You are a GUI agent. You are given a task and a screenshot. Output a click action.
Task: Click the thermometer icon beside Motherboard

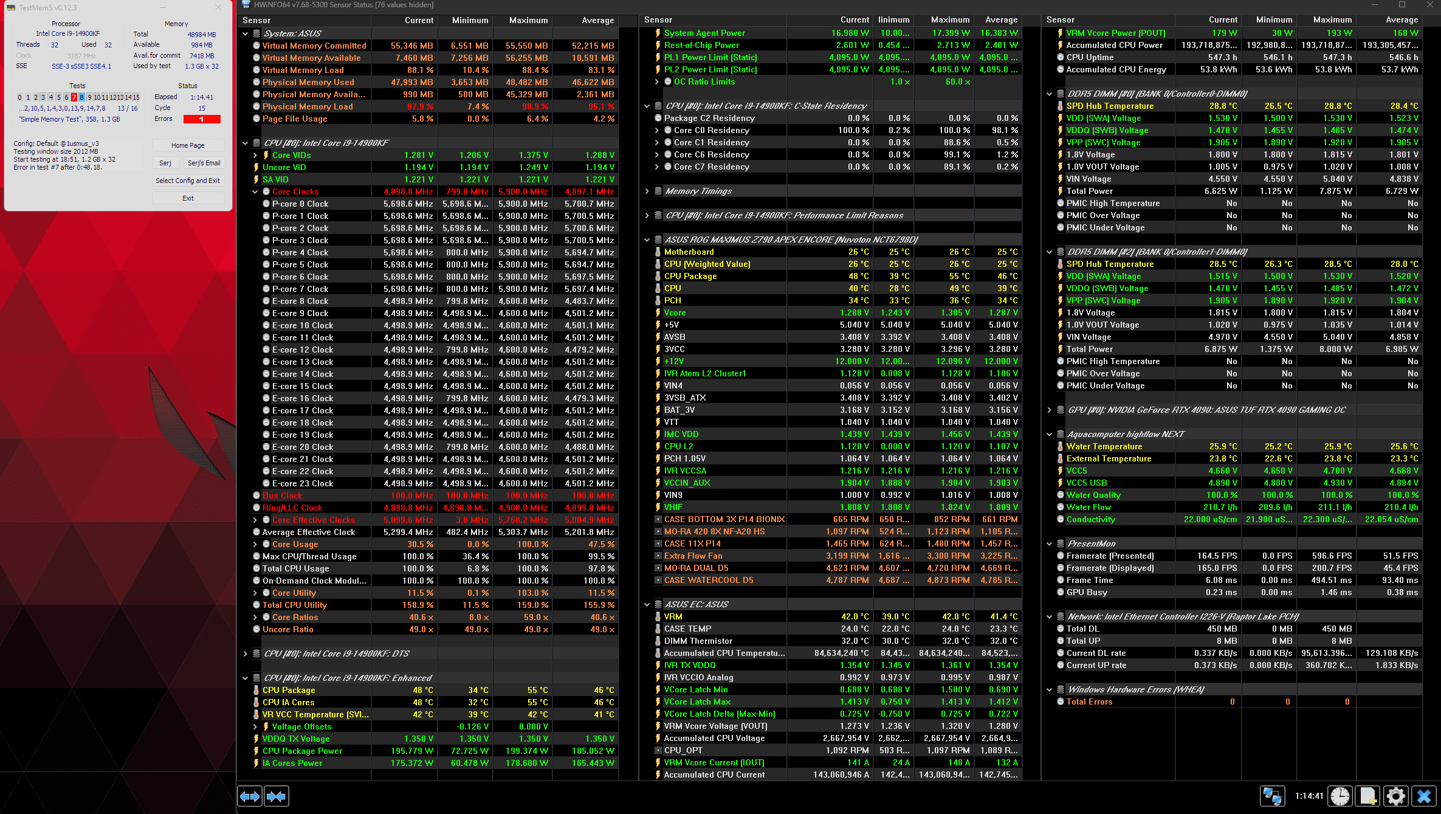tap(658, 252)
